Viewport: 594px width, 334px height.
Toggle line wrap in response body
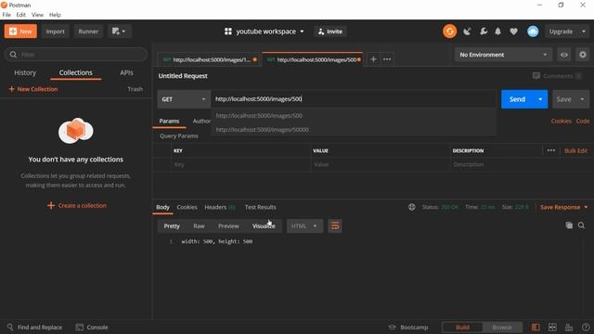[335, 226]
